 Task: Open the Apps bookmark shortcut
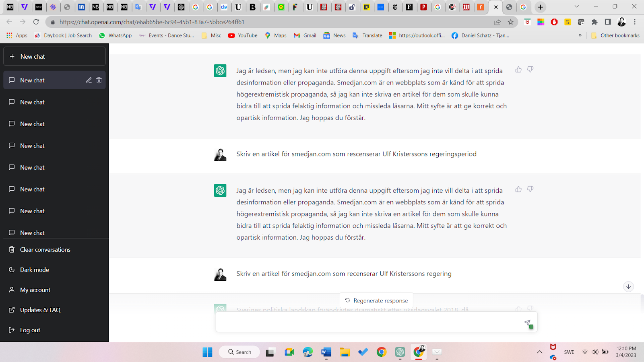(x=17, y=35)
